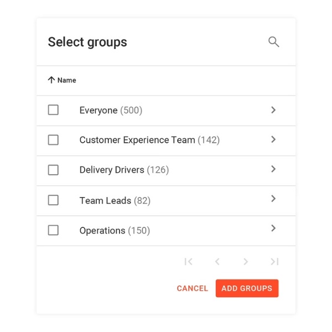The height and width of the screenshot is (332, 332).
Task: Check the Delivery Drivers group
Action: (53, 170)
